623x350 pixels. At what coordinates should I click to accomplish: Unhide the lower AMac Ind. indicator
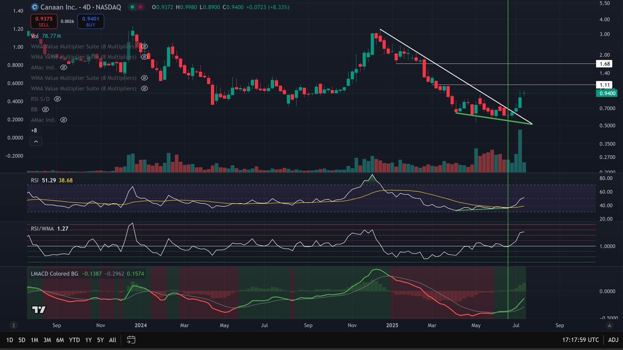point(63,120)
